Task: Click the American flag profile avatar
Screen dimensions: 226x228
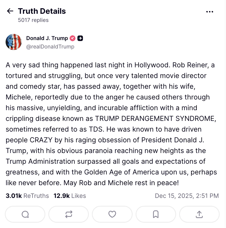Action: [14, 42]
